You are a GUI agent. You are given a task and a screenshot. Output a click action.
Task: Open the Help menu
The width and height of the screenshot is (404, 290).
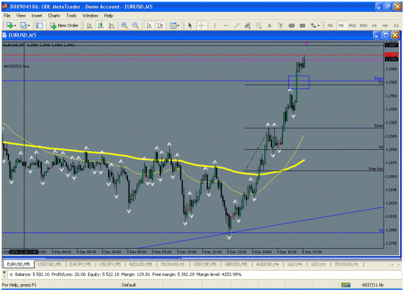(x=109, y=16)
